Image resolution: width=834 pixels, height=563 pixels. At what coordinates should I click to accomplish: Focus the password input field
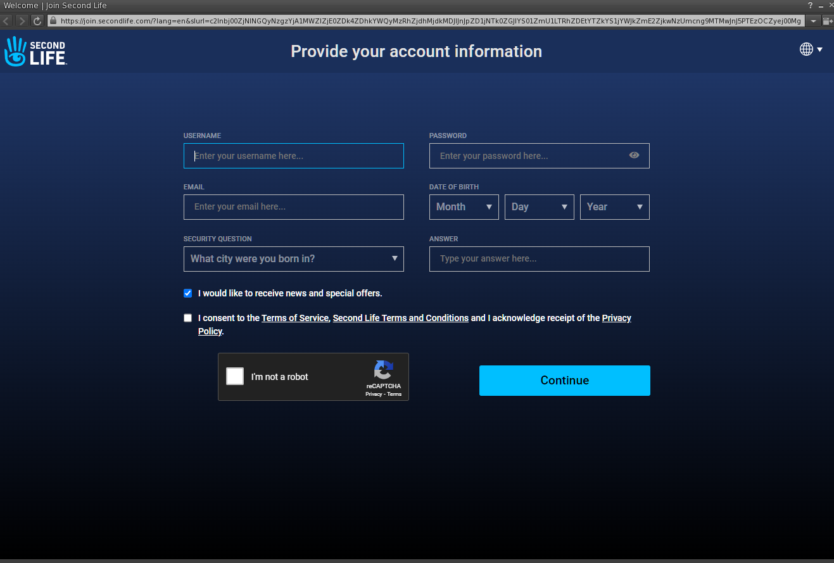540,156
